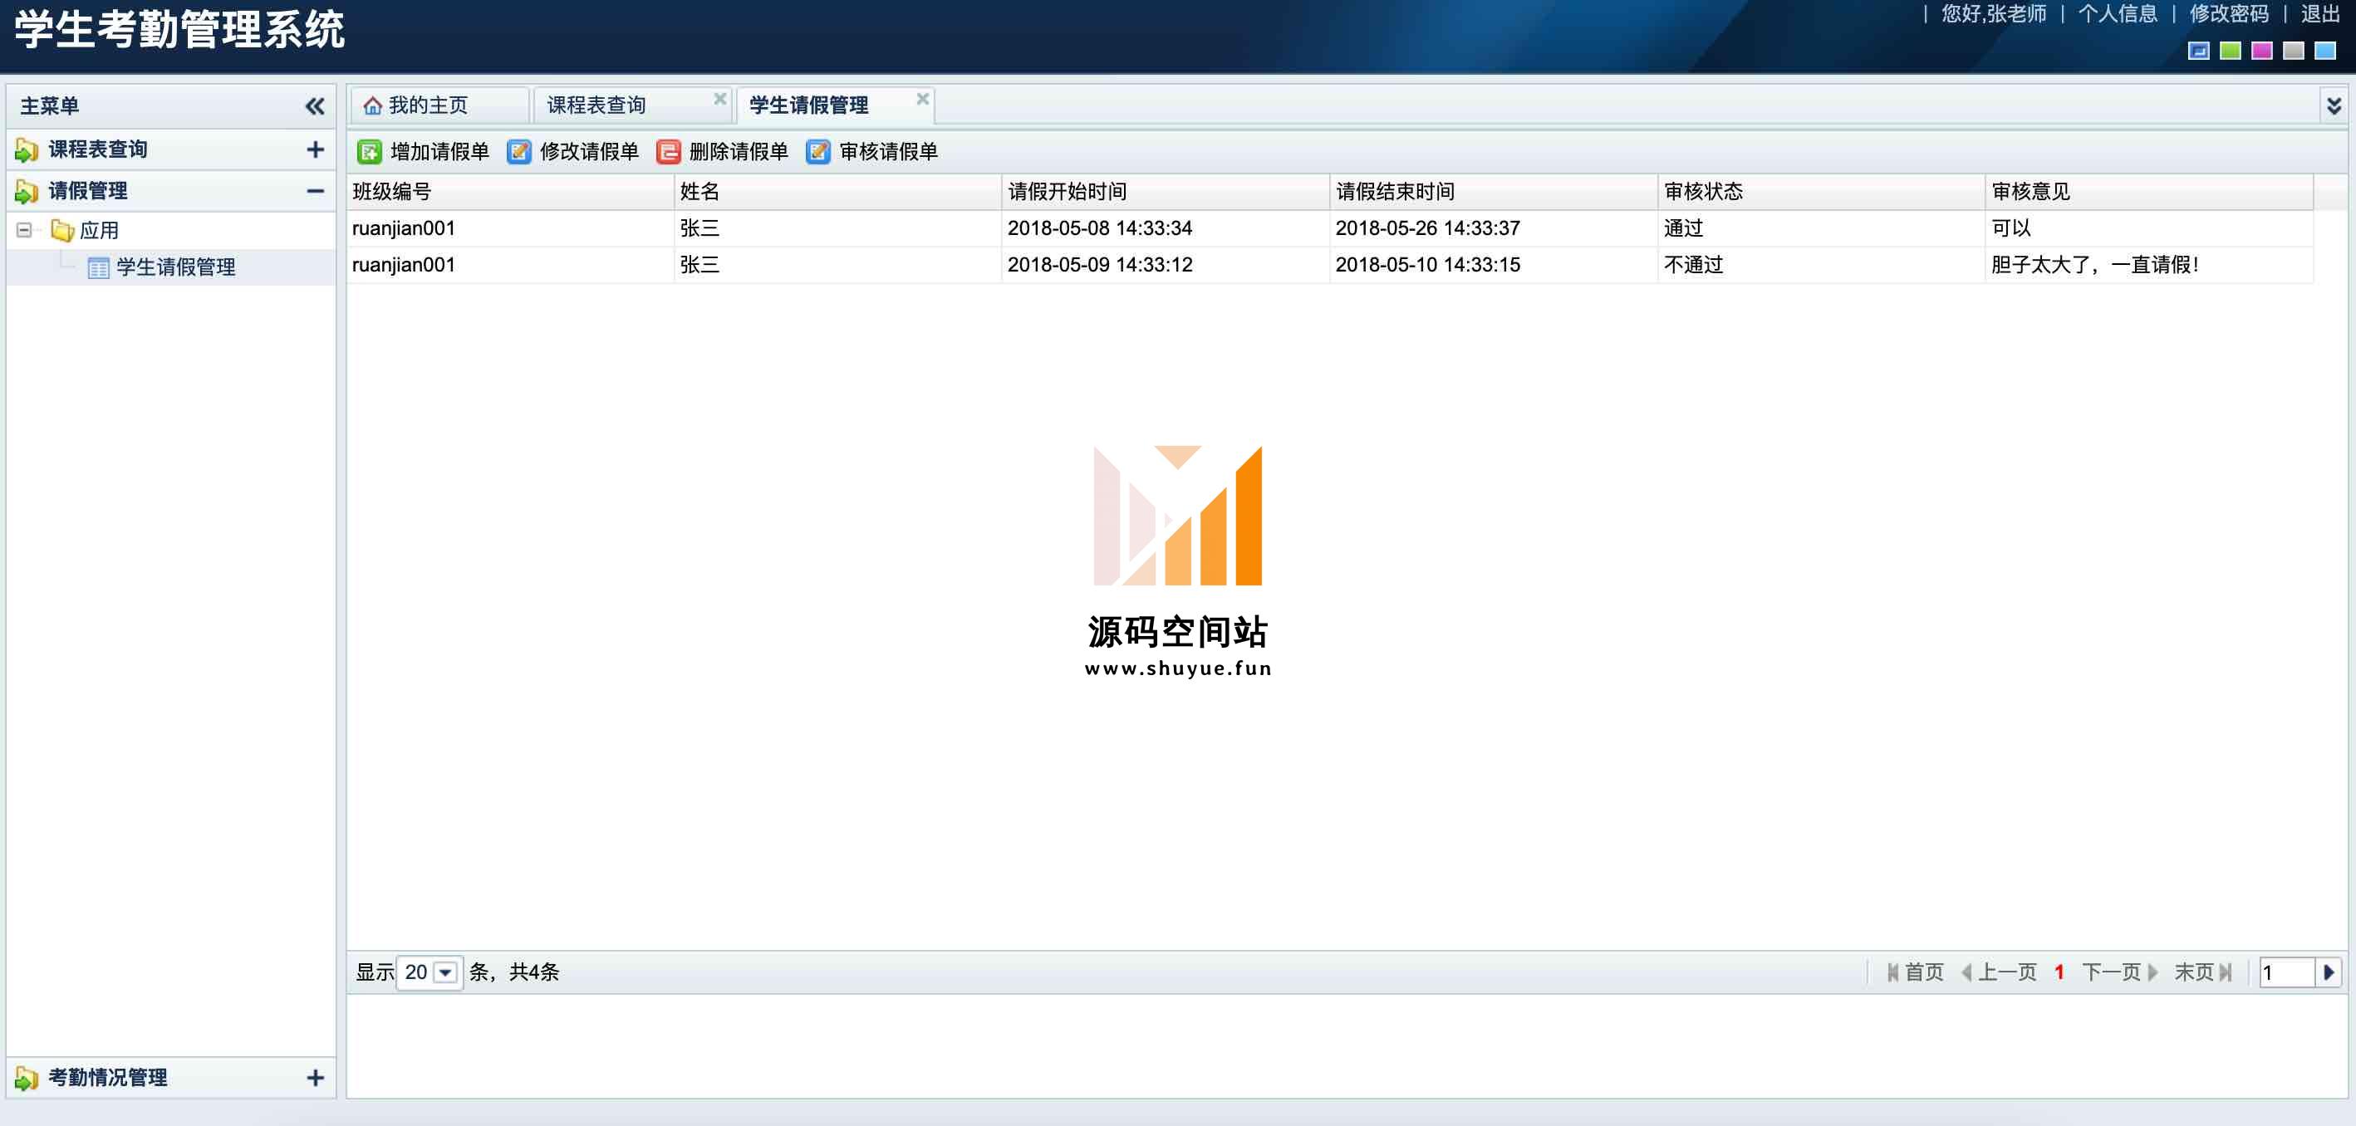Click 姓名 column header
The image size is (2356, 1126).
[837, 192]
